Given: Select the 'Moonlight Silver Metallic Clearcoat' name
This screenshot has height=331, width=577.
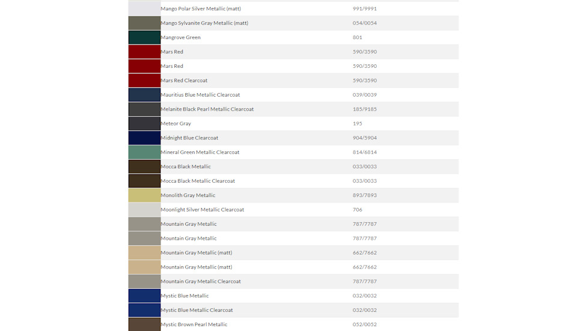Looking at the screenshot, I should pyautogui.click(x=203, y=209).
